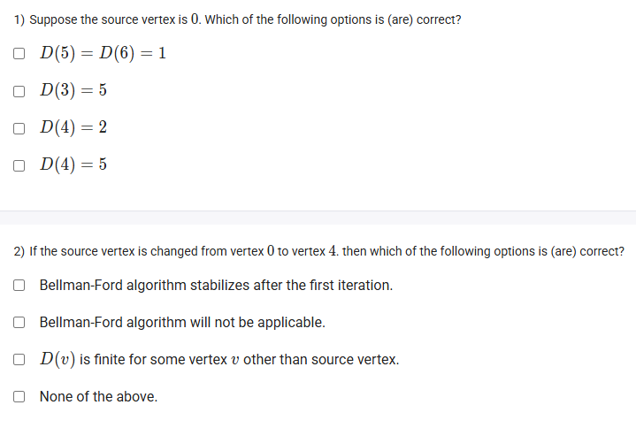Screen dimensions: 636x428
Task: Tick 'Bellman-Ford algorithm will not be applicable' box
Action: click(19, 323)
